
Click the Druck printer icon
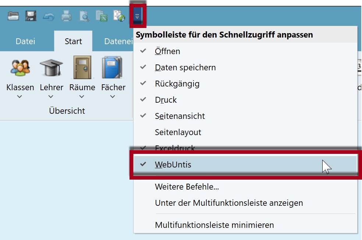[65, 15]
